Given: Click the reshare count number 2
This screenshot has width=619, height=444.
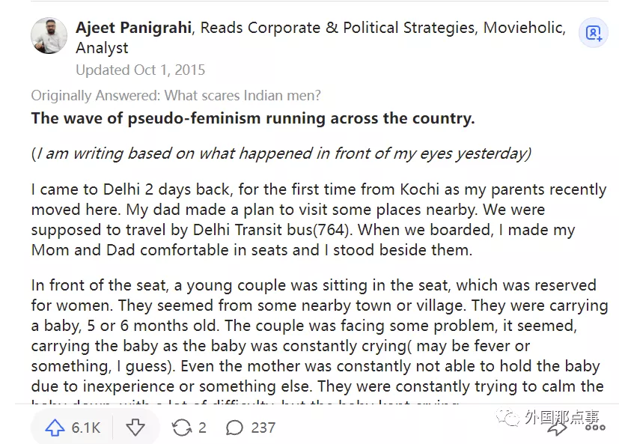Looking at the screenshot, I should point(202,428).
